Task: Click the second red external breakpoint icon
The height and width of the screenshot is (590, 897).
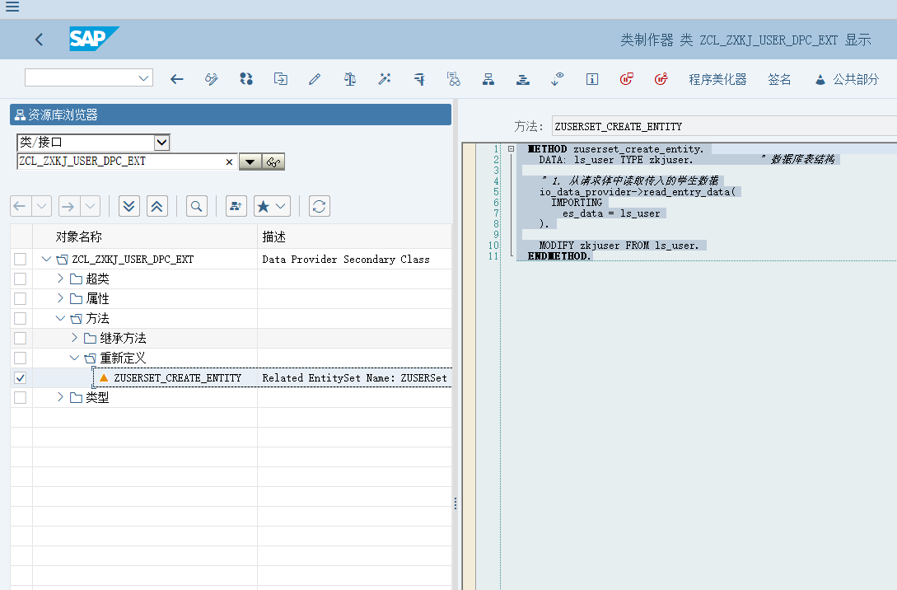Action: [x=661, y=79]
